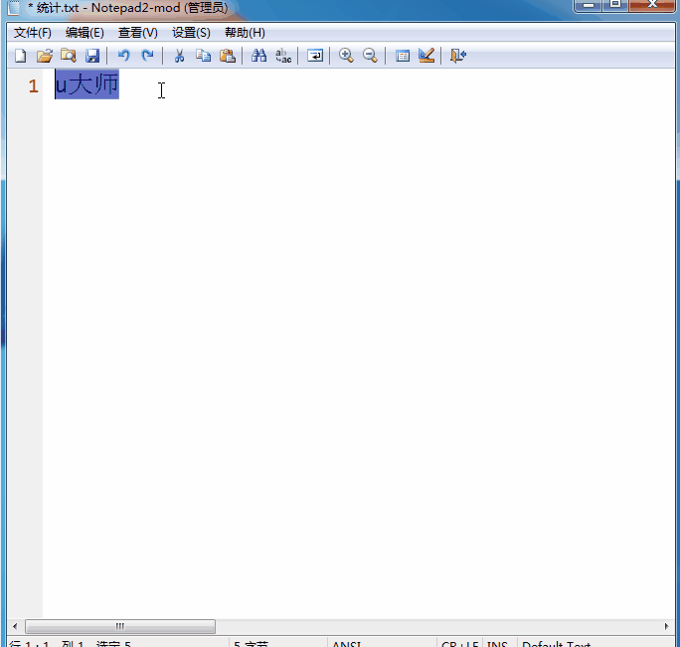
Task: Click the Open file folder icon
Action: 44,56
